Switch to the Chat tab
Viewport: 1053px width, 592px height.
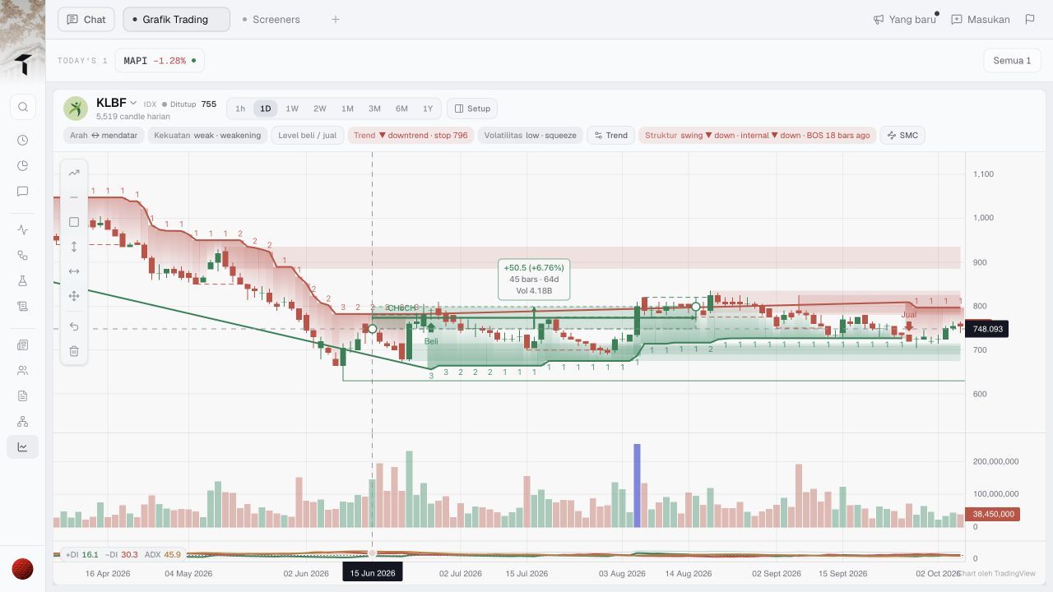[x=86, y=19]
